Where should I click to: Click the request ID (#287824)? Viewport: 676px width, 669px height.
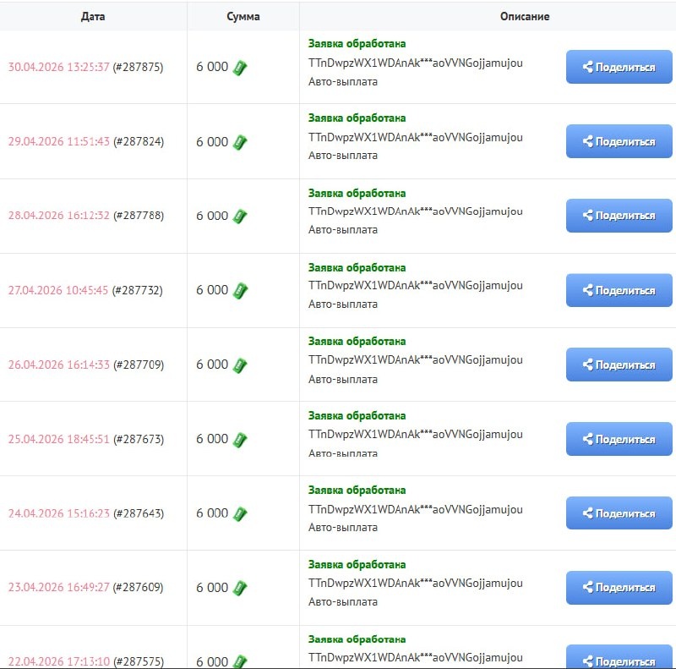click(139, 141)
